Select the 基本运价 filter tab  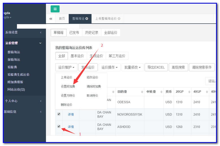pos(77,56)
